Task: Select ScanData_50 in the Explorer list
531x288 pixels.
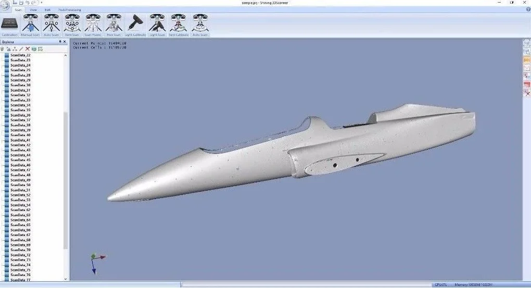Action: tap(20, 185)
